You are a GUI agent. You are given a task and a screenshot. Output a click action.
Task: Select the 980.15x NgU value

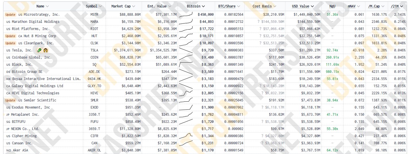click(x=332, y=72)
